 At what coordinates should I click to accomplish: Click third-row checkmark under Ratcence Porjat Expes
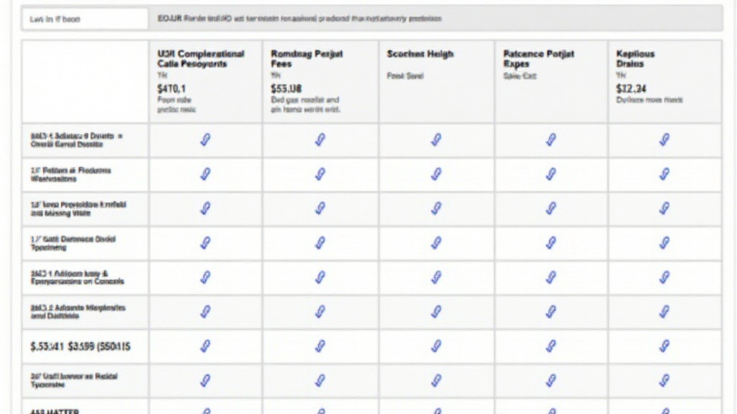tap(551, 208)
